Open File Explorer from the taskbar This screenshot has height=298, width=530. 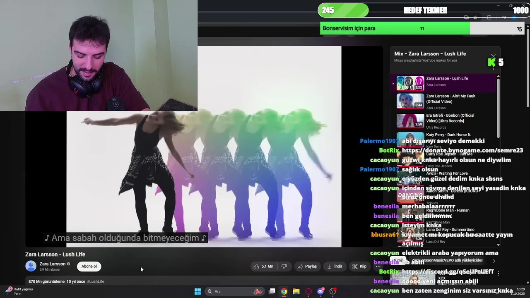pyautogui.click(x=296, y=291)
